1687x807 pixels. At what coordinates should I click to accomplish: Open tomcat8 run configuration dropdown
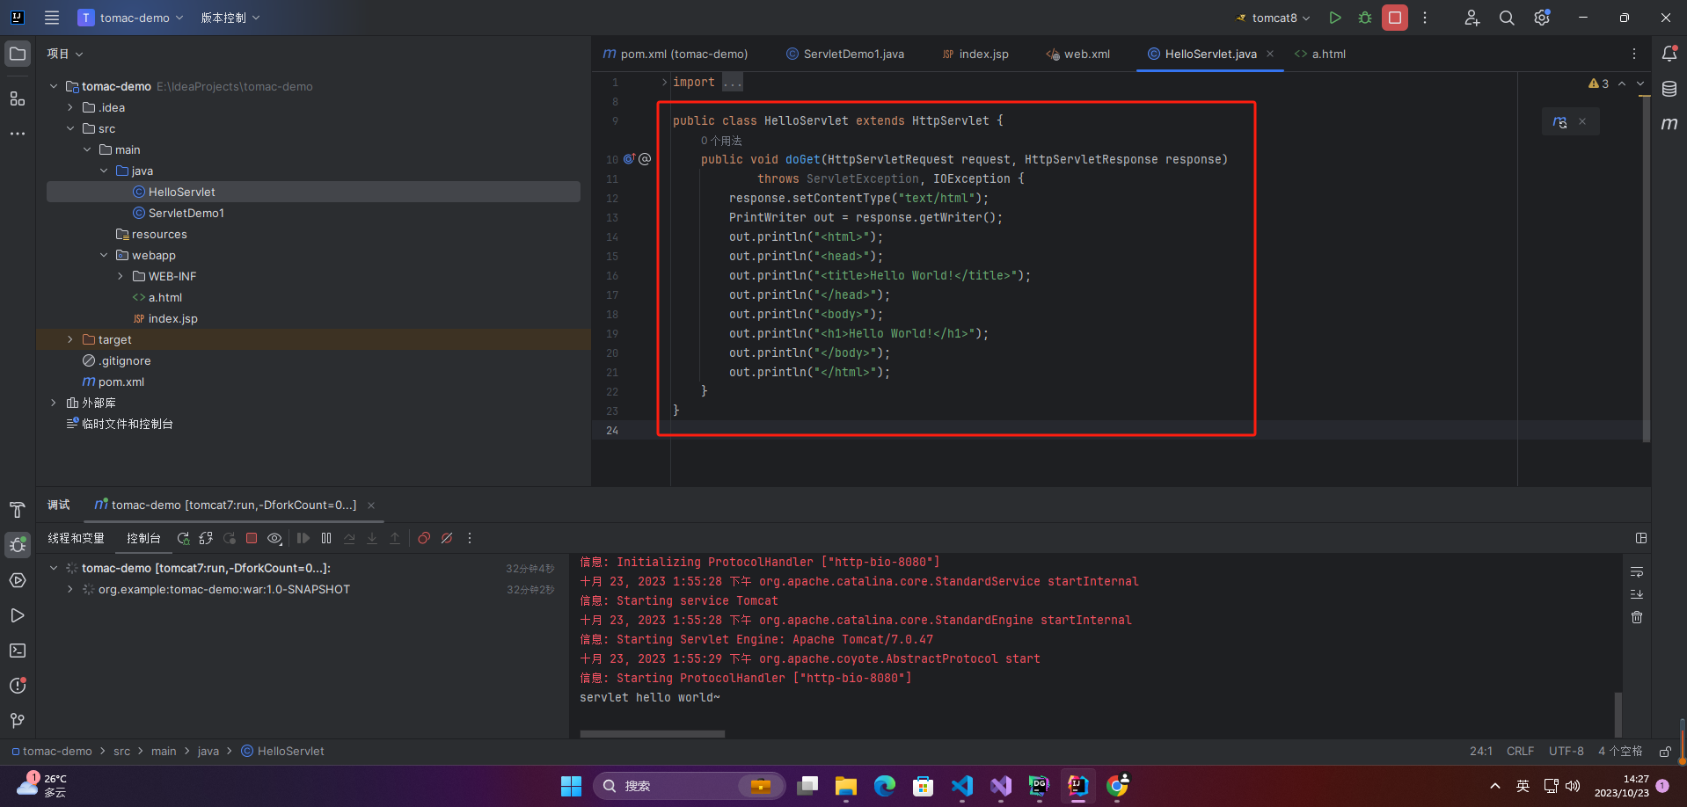[1274, 18]
